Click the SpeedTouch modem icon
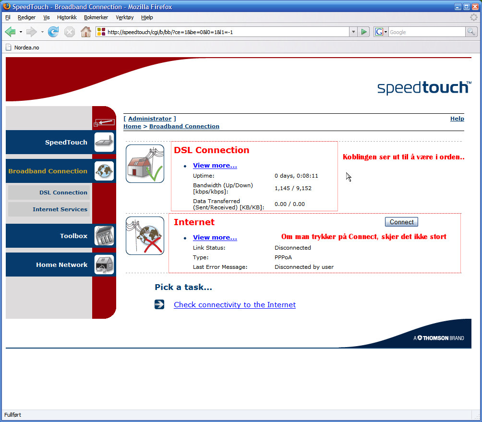The width and height of the screenshot is (482, 422). (x=104, y=142)
